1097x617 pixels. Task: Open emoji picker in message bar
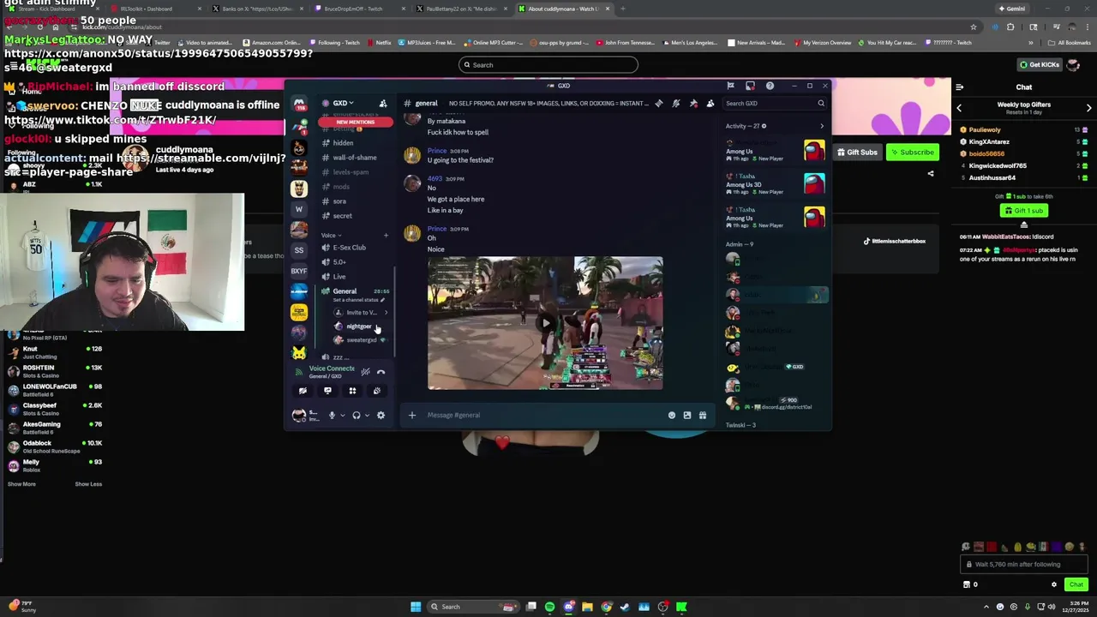click(672, 416)
